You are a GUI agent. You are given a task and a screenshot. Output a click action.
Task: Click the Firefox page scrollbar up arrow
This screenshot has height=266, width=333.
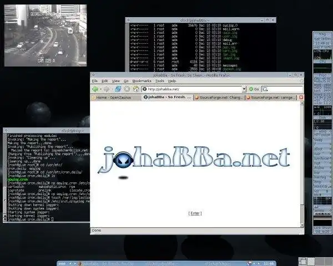[x=302, y=103]
